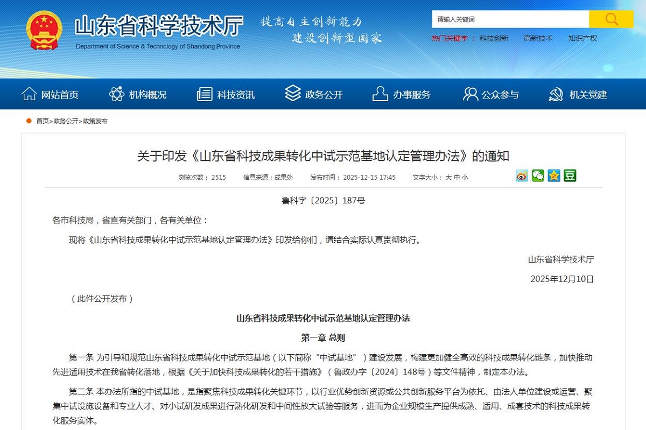Share article via WeChat icon

pyautogui.click(x=537, y=175)
